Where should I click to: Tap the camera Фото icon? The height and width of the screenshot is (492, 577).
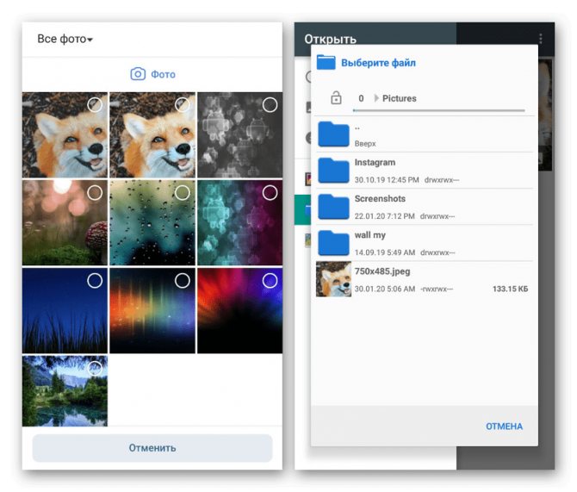tap(138, 74)
